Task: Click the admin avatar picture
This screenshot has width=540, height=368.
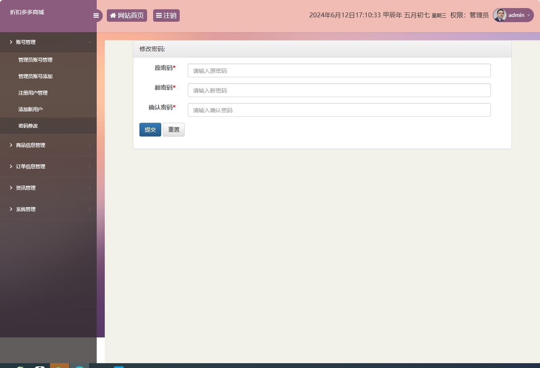Action: pos(500,15)
